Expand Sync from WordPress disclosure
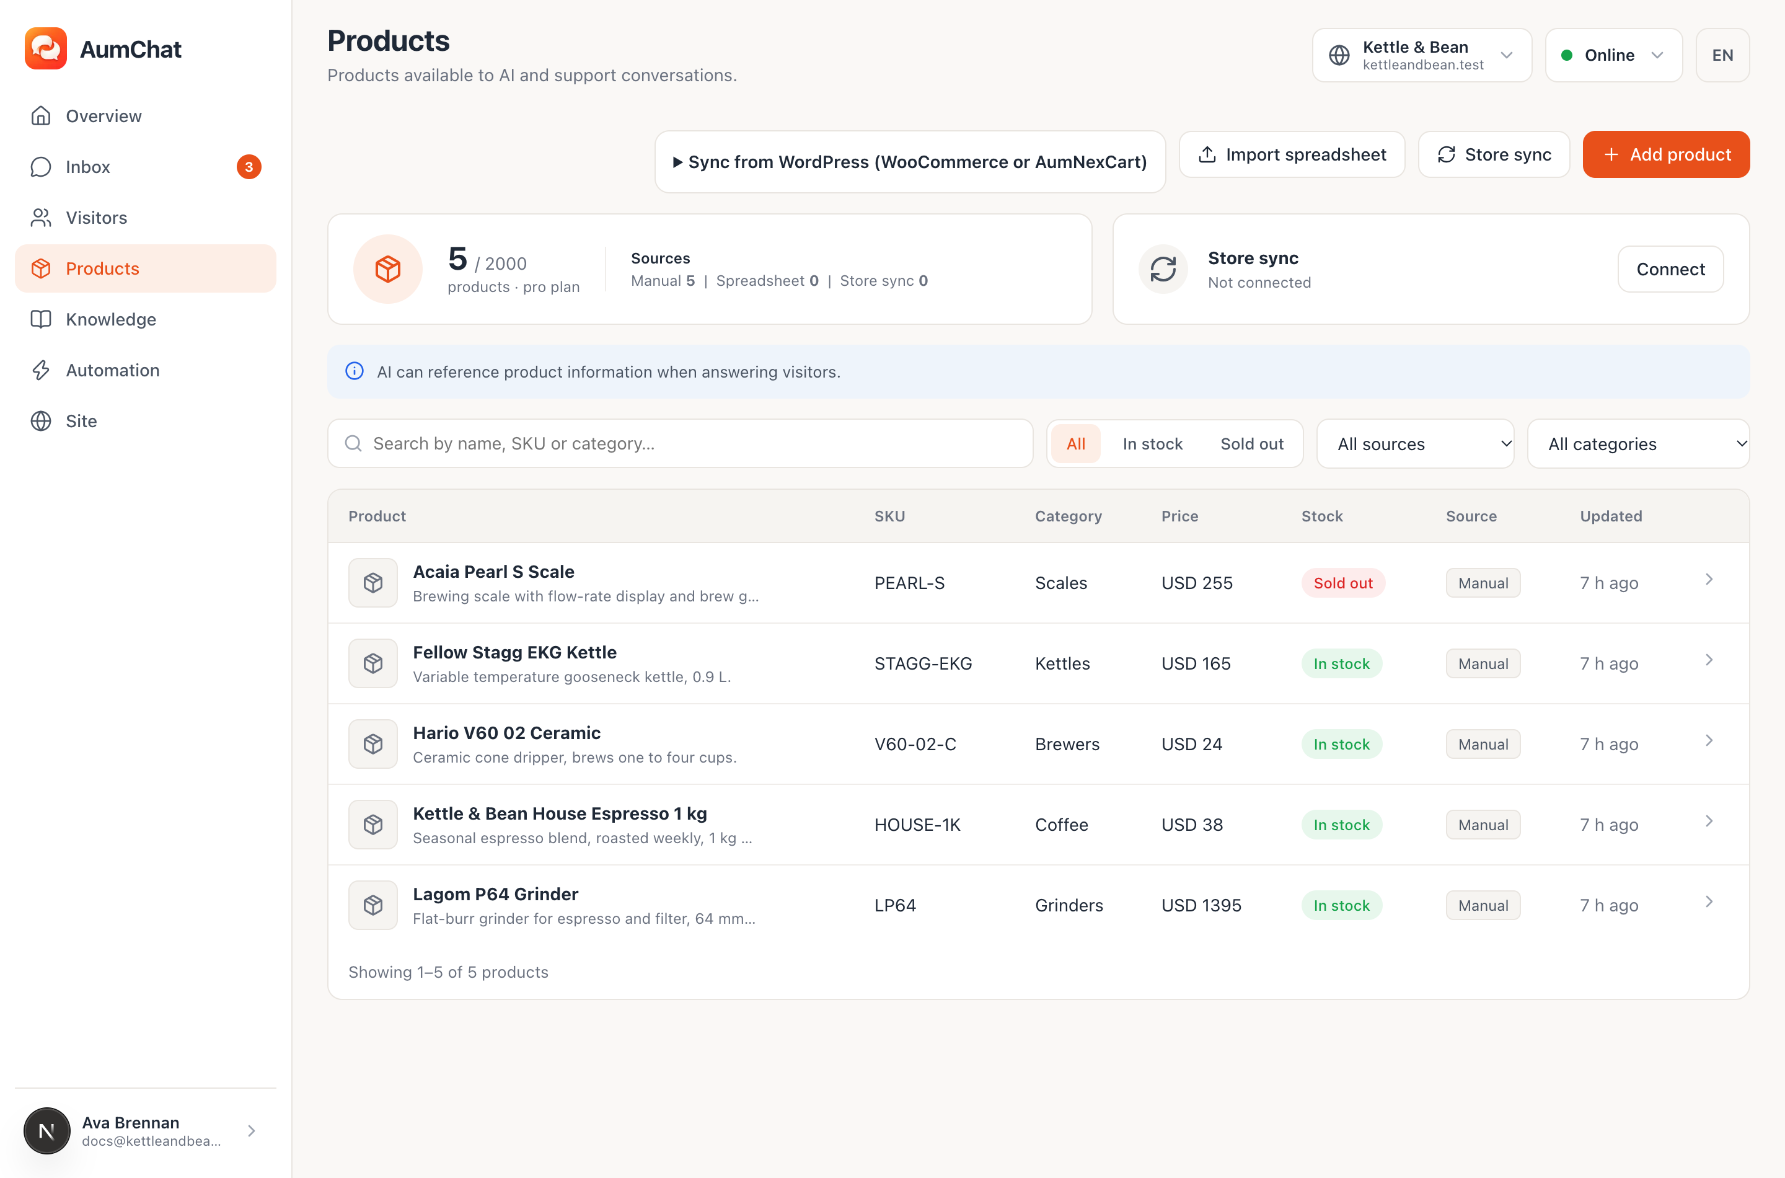 tap(910, 162)
